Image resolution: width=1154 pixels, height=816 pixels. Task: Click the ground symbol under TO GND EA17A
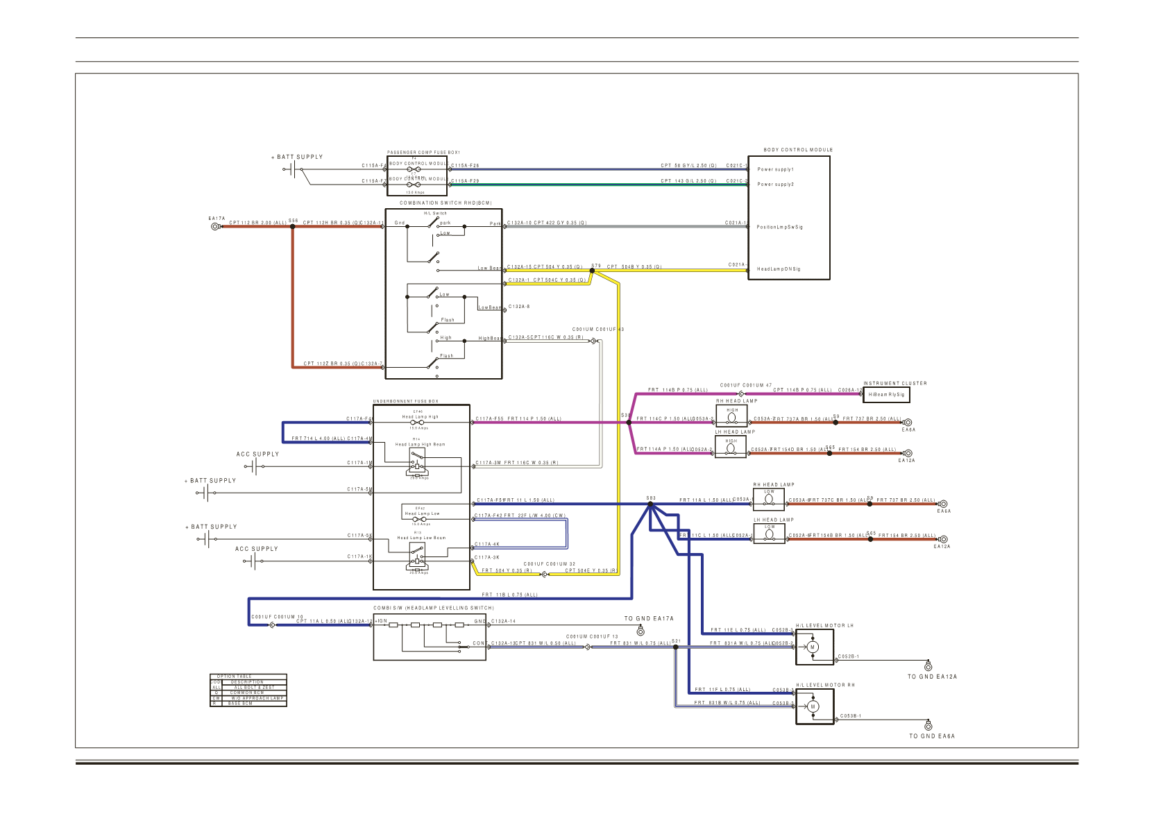[x=640, y=631]
